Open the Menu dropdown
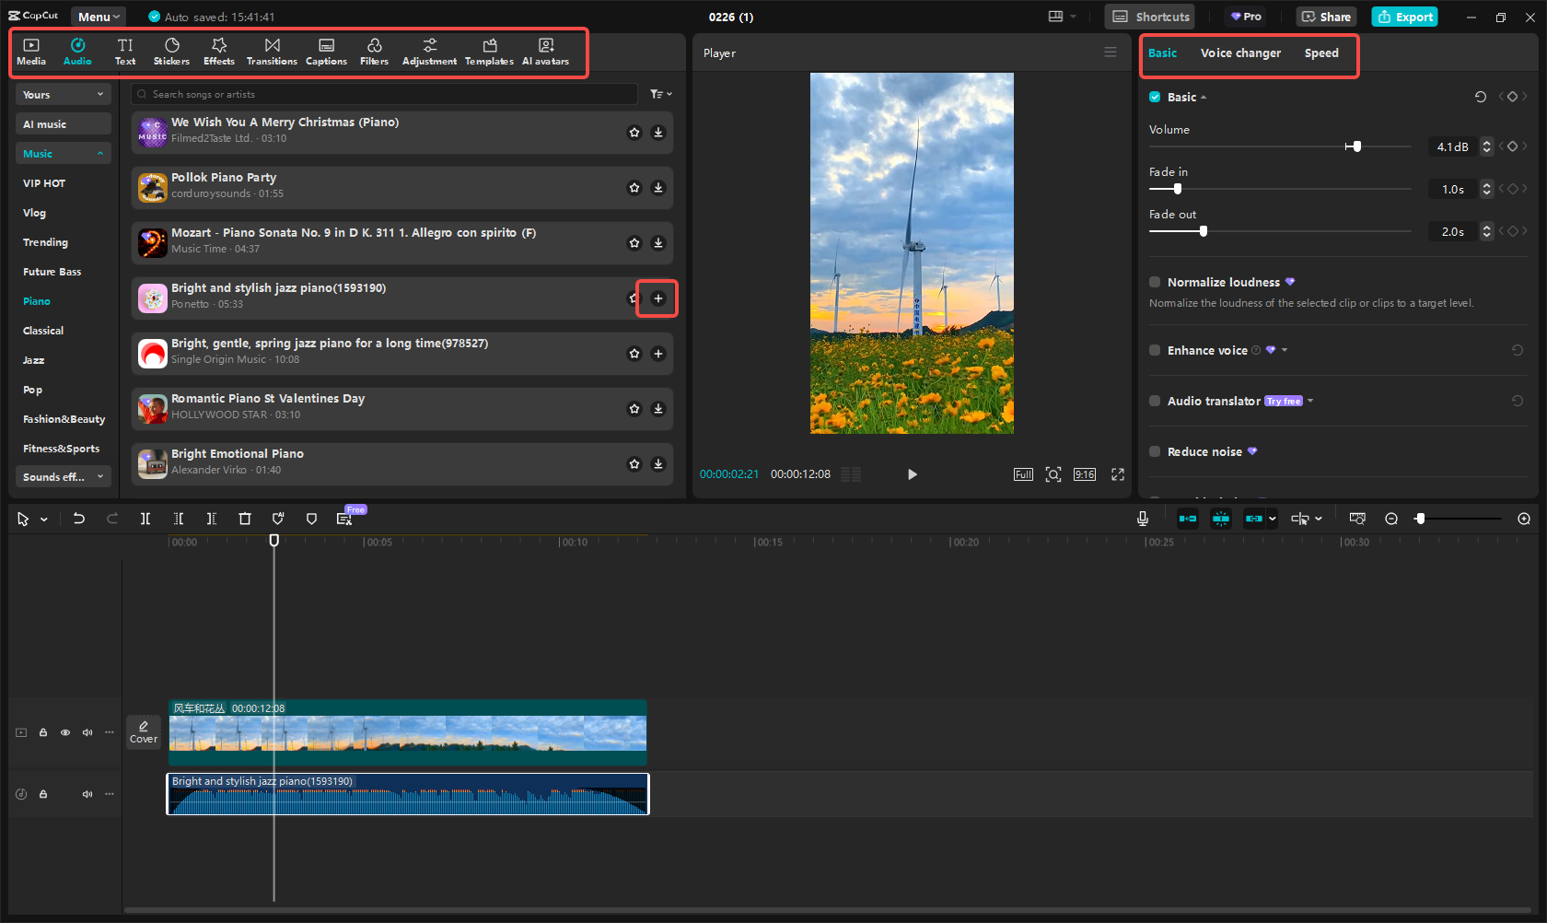Screen dimensions: 1547x923 [98, 16]
